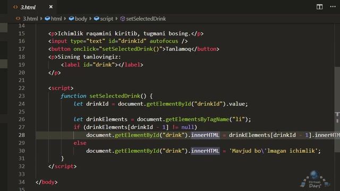Image resolution: width=340 pixels, height=191 pixels.
Task: Click the html breadcrumb item
Action: 56,19
